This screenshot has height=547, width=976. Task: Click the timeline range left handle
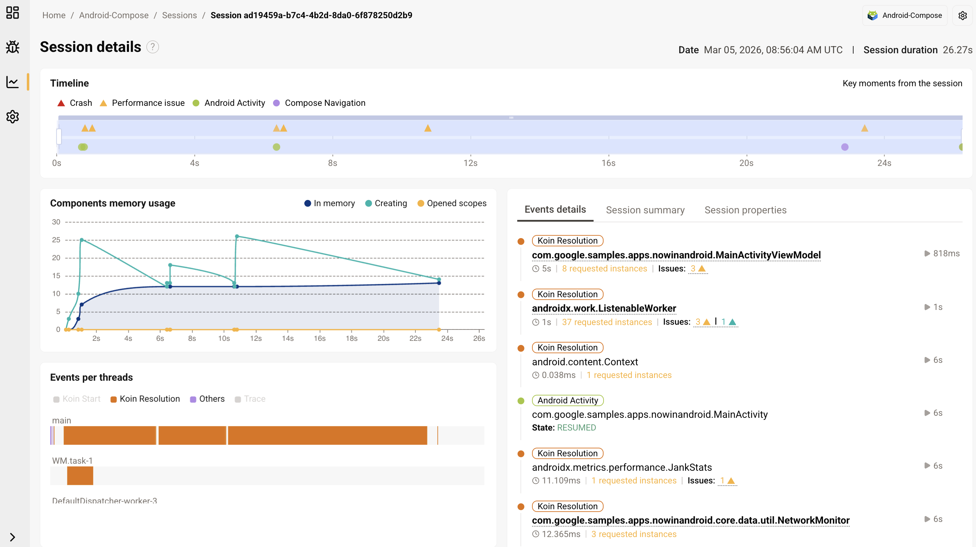pyautogui.click(x=59, y=136)
